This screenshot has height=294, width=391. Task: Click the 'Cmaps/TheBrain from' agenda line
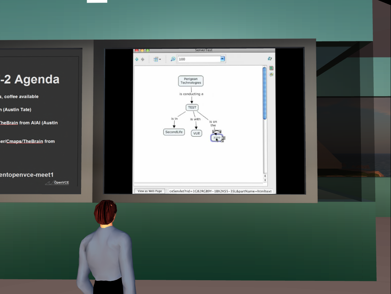tap(30, 141)
